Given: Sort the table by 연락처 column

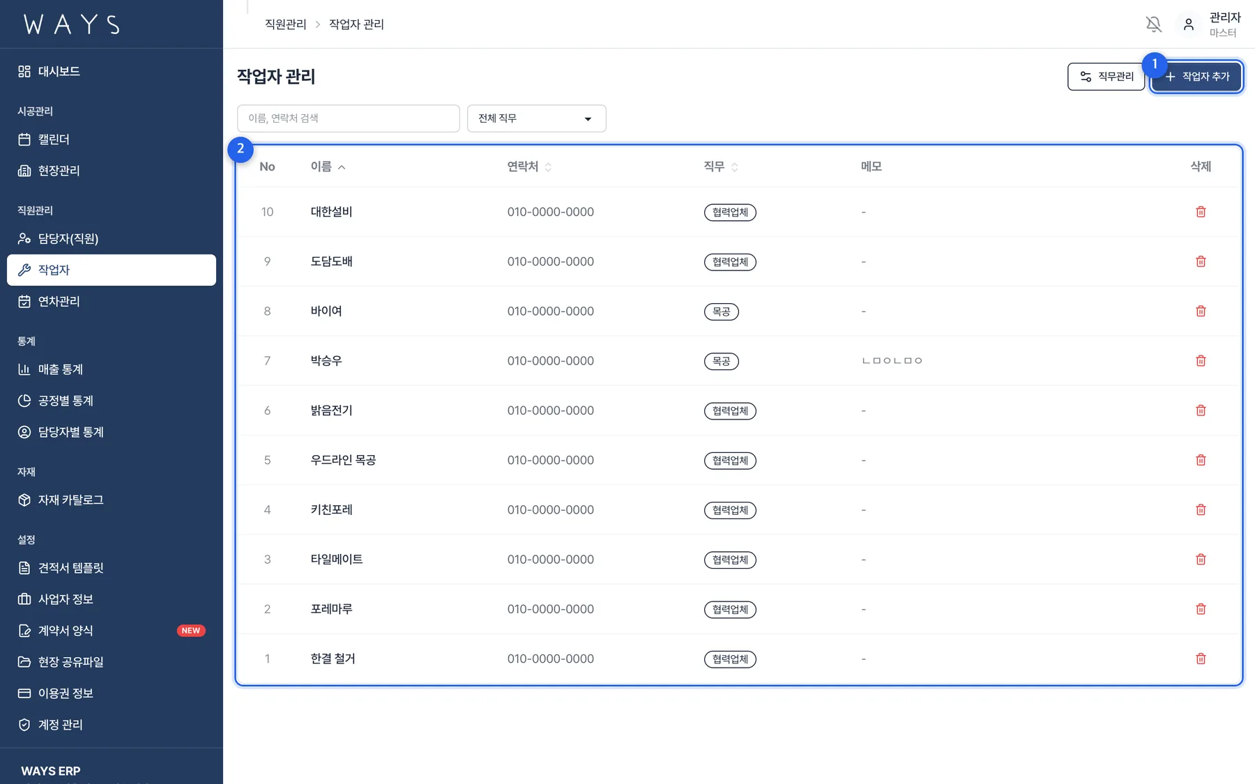Looking at the screenshot, I should point(529,167).
